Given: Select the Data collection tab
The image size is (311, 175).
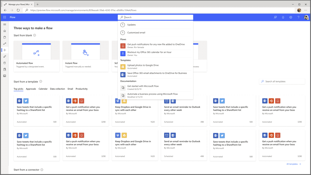Looking at the screenshot, I should 58,89.
